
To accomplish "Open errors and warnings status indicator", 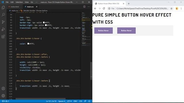I will click(x=5, y=101).
